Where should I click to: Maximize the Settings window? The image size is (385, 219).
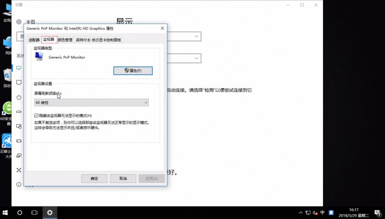[302, 5]
